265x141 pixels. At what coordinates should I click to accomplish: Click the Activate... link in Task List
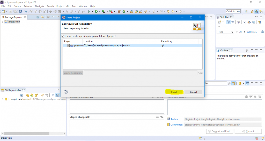pos(252,32)
